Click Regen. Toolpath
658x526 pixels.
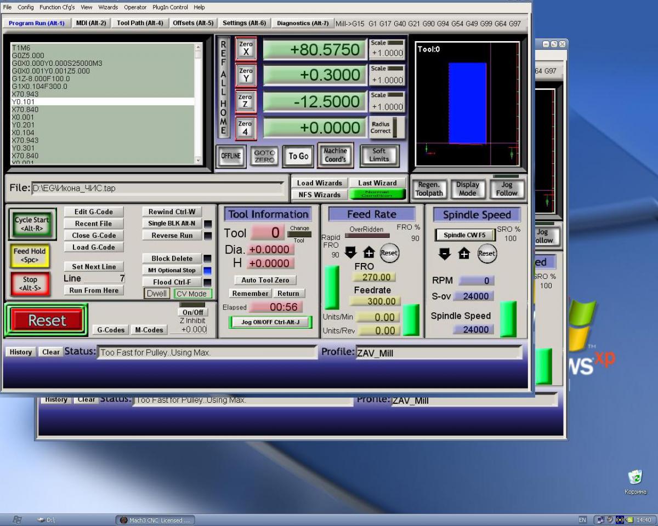(429, 189)
